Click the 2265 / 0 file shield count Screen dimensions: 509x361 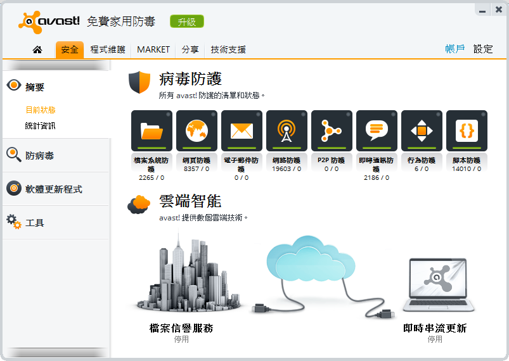(151, 178)
